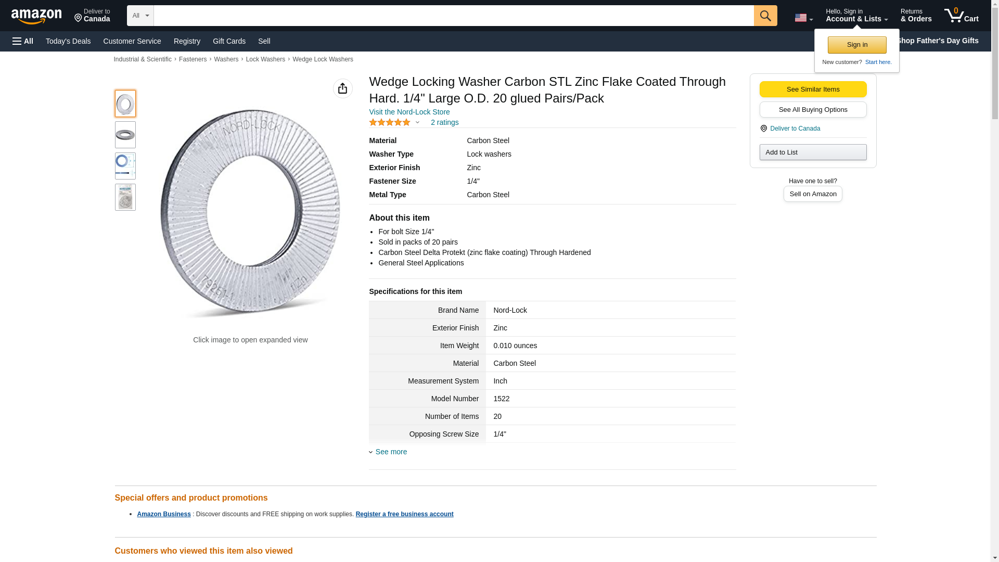Open Today's Deals menu item
The height and width of the screenshot is (562, 999).
click(x=68, y=41)
